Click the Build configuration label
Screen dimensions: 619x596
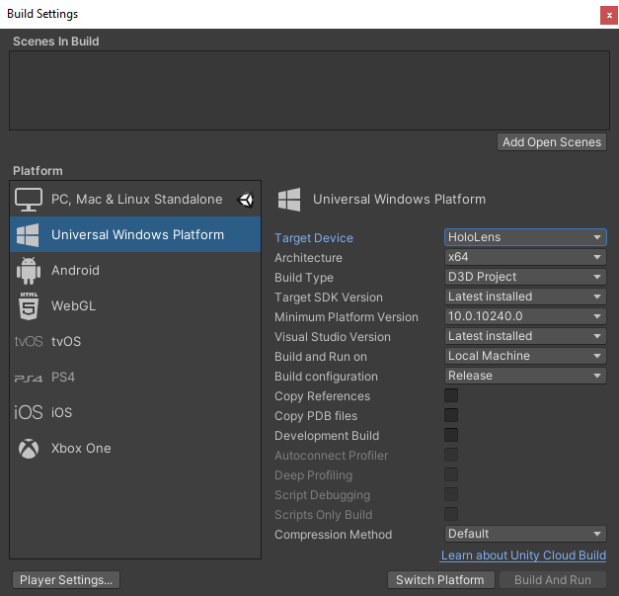click(326, 377)
